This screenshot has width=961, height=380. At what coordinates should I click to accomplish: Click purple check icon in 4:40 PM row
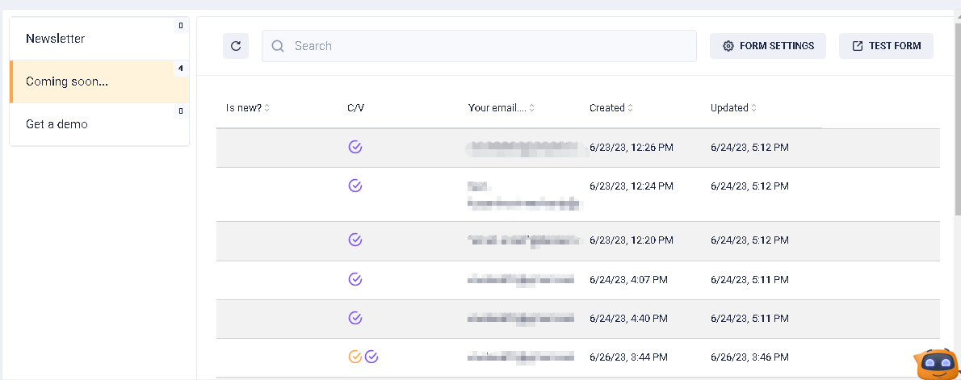pos(355,318)
